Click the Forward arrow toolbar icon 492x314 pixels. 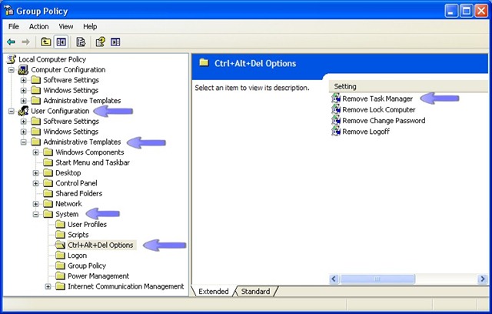(25, 42)
